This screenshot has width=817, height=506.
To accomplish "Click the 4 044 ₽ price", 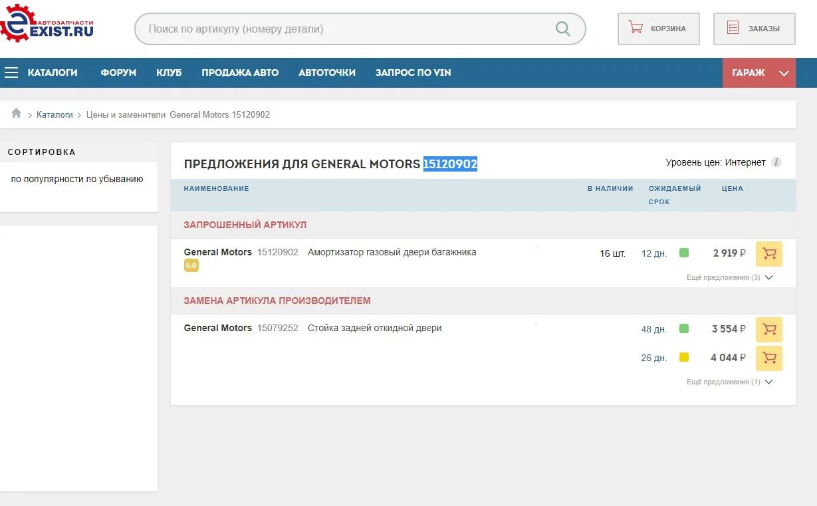I will click(728, 358).
